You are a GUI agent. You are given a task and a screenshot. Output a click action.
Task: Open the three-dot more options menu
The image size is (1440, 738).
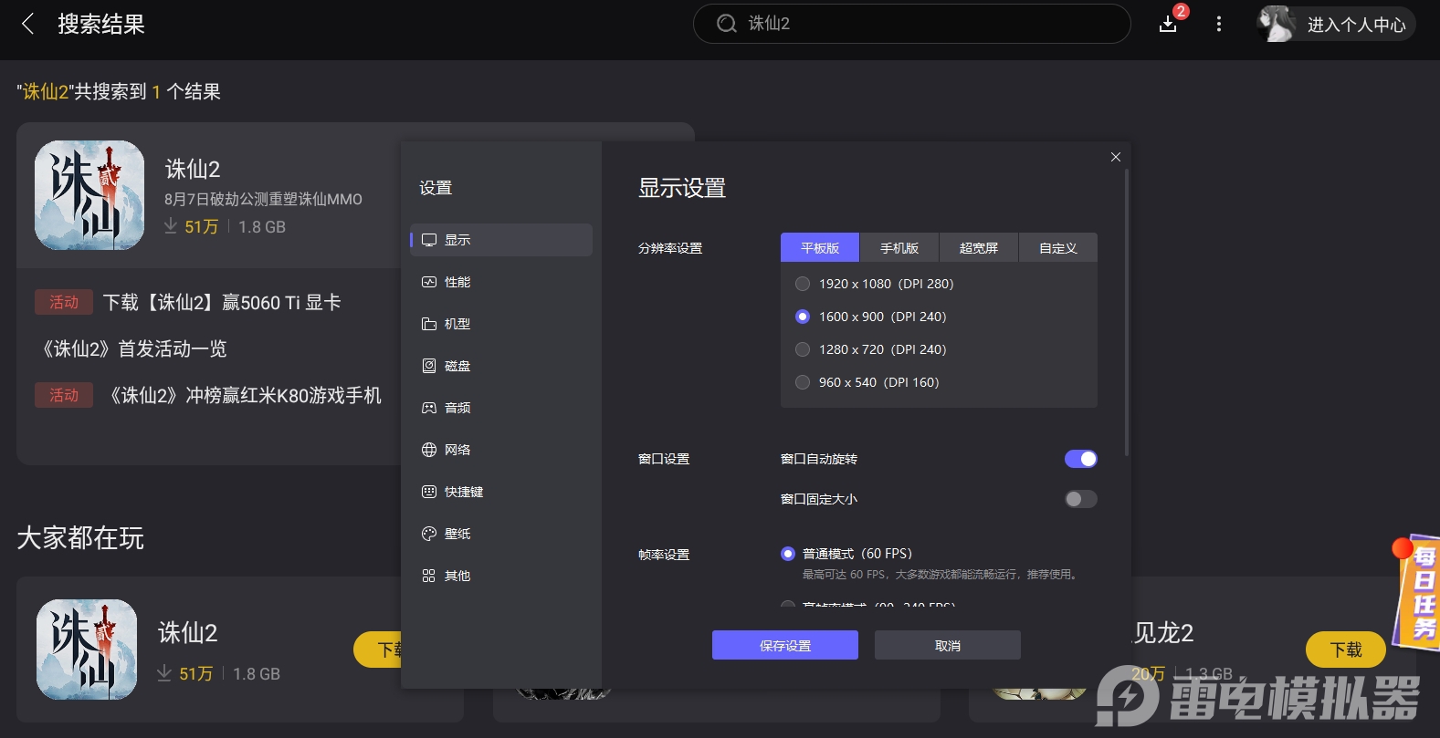1218,25
